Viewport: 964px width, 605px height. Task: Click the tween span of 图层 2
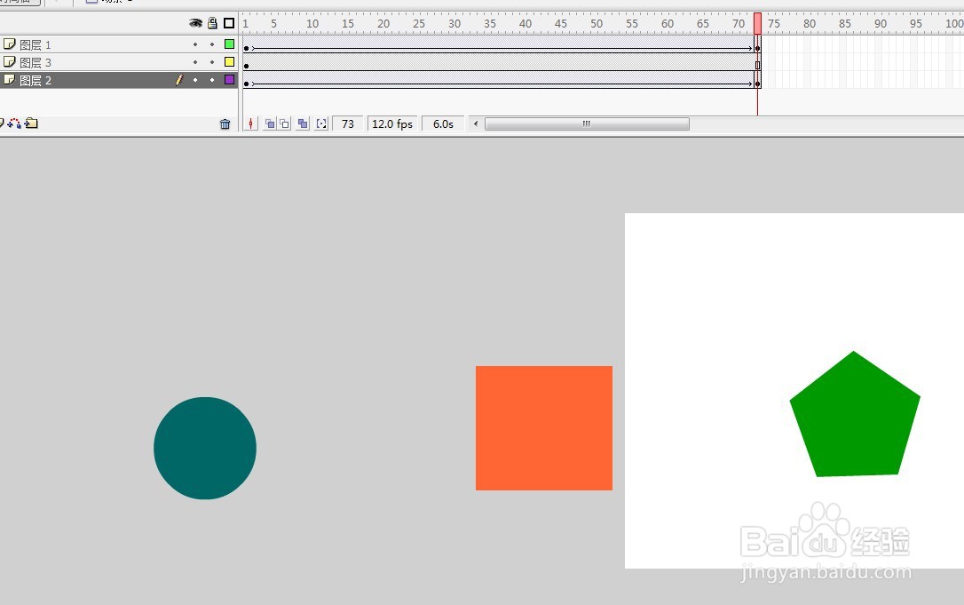(502, 80)
